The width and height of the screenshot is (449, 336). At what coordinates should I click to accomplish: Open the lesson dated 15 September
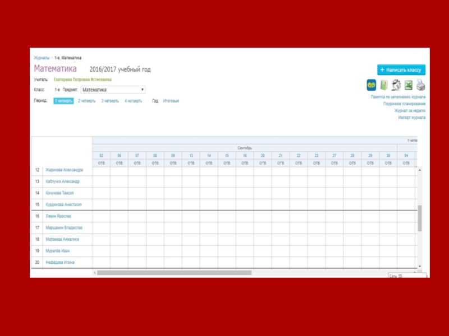(x=227, y=156)
